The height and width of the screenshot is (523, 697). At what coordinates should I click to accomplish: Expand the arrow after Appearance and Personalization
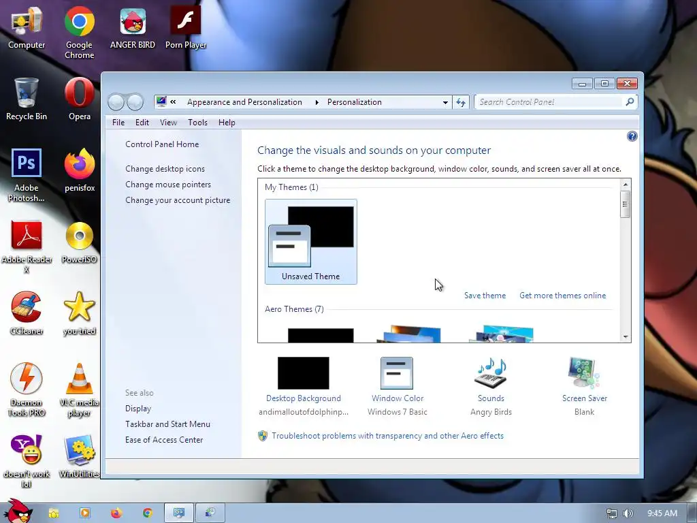point(317,102)
